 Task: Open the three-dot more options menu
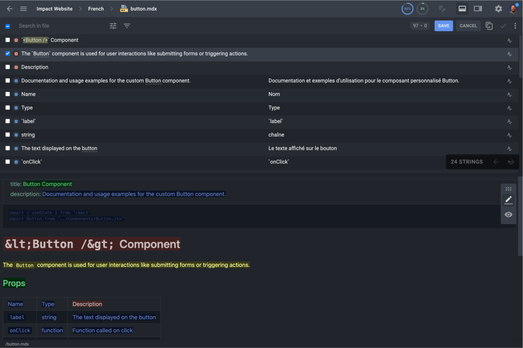point(515,26)
